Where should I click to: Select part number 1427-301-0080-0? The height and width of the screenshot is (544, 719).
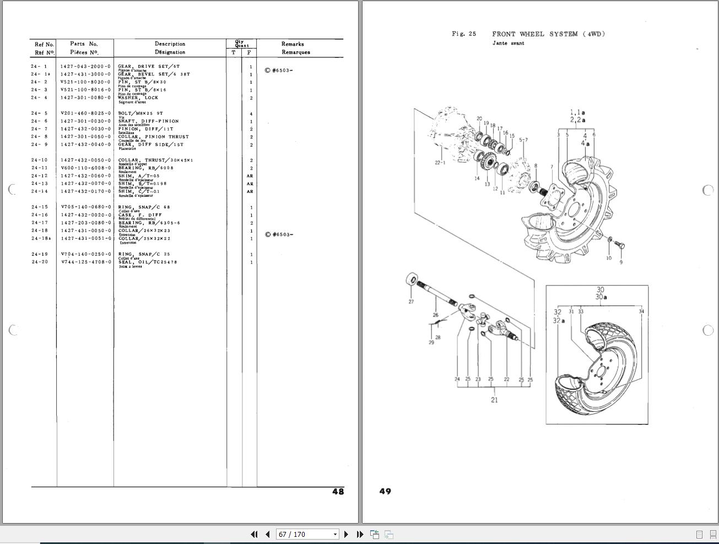click(85, 98)
